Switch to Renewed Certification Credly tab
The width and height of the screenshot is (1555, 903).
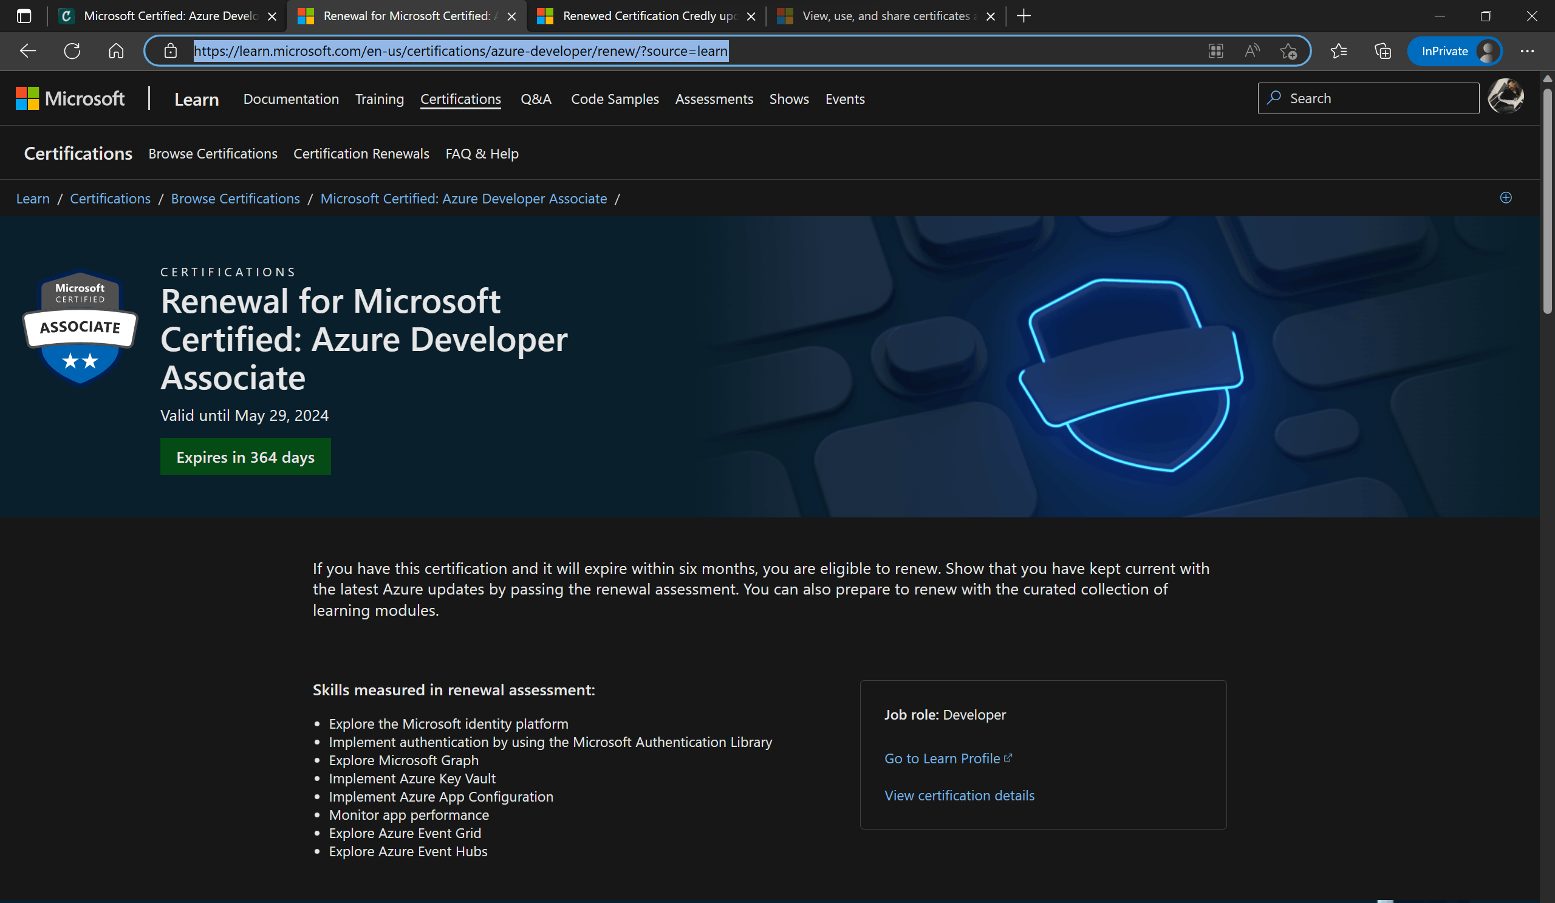[x=647, y=16]
